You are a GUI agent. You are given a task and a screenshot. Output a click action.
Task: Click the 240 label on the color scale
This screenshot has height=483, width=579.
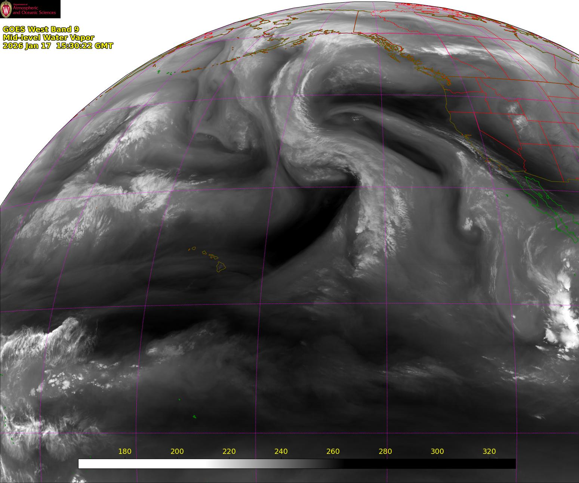click(281, 452)
